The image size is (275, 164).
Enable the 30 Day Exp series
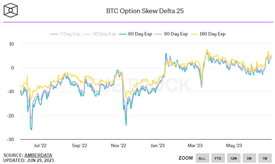tap(100, 34)
